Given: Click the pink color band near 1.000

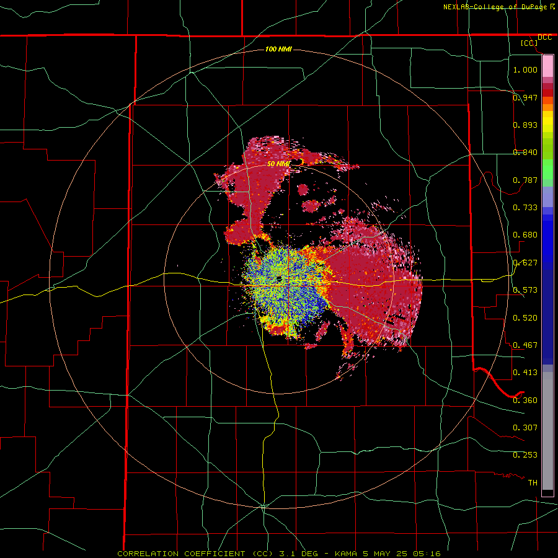Looking at the screenshot, I should point(547,66).
